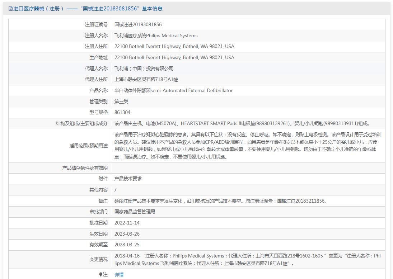The image size is (393, 279).
Task: Select the composition text mentioning HEARTSTART SMART Pads
Action: click(x=242, y=123)
